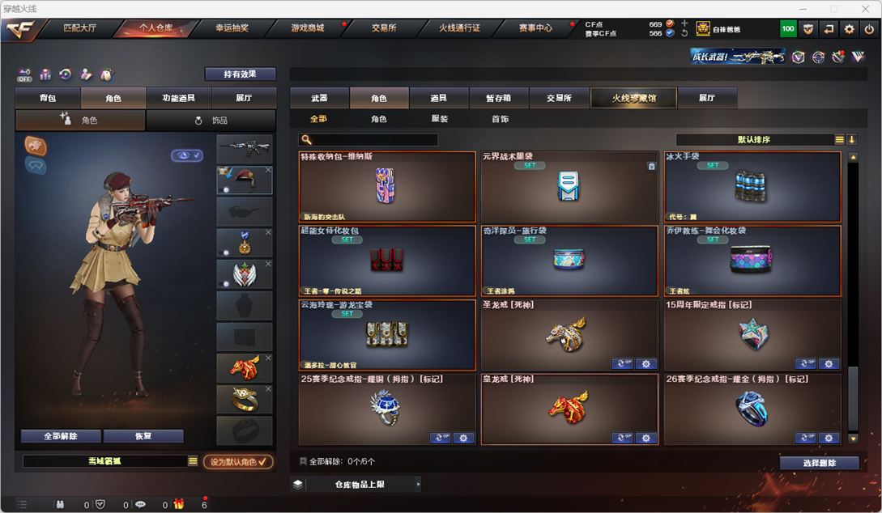
Task: Click the gear icon on 圣龙戒 item
Action: tap(646, 363)
